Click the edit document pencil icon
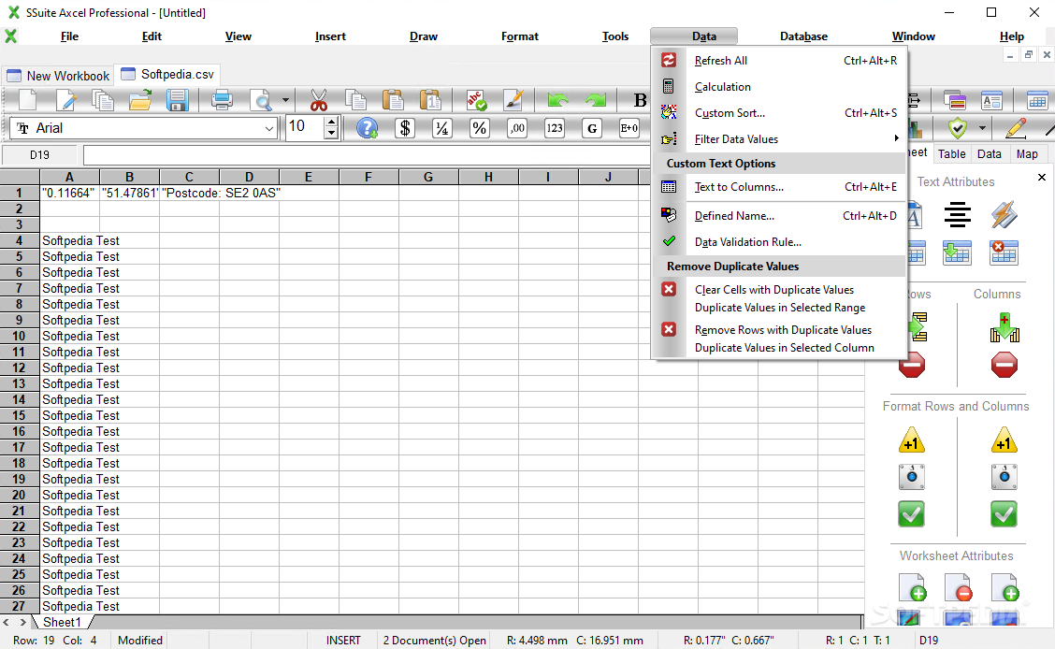The width and height of the screenshot is (1055, 649). [65, 100]
